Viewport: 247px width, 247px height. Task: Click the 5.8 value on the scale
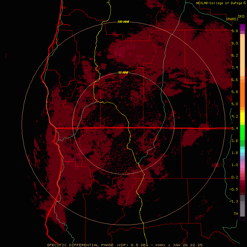tap(235, 92)
